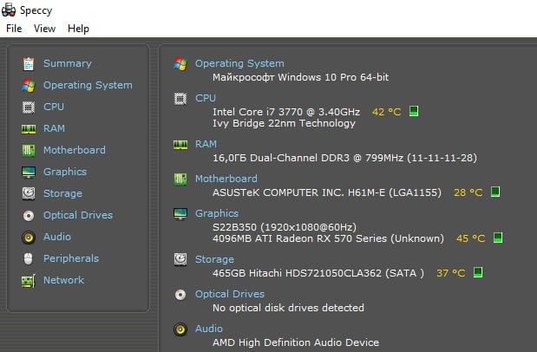Follow the CPU heading link in summary
537x352 pixels.
pos(206,98)
